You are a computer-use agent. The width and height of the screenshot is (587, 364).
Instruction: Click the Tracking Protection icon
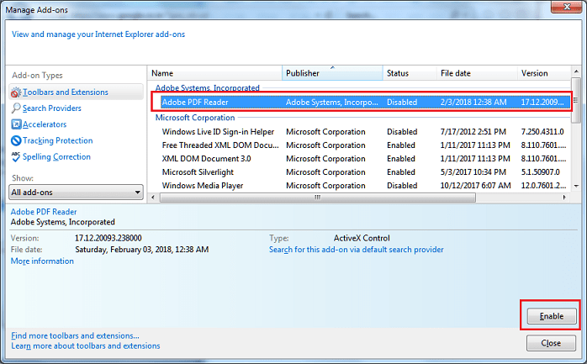point(16,140)
